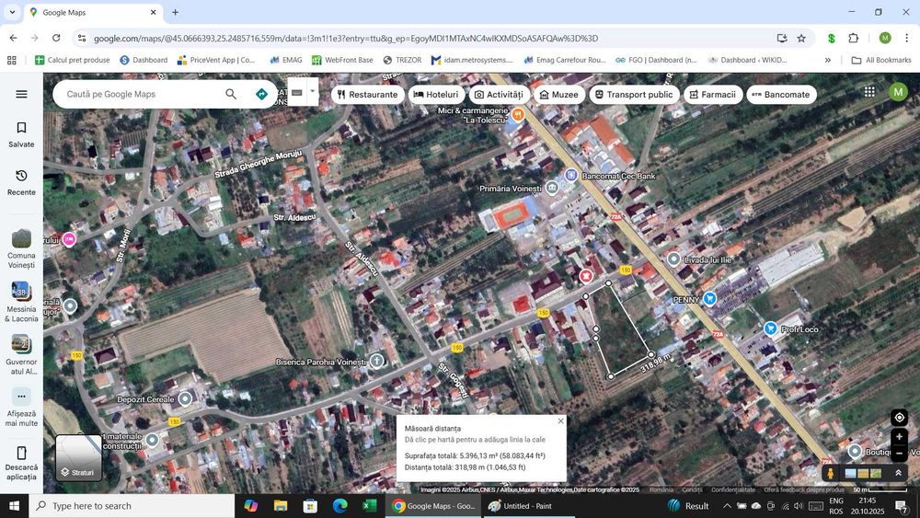This screenshot has width=920, height=518.
Task: Click the address bar URL
Action: point(346,38)
